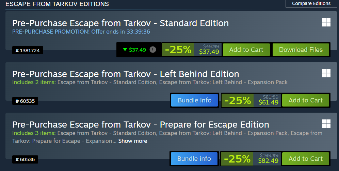Viewport: 339px width, 171px height.
Task: Click Windows icon on Prepare for Escape row
Action: click(x=326, y=123)
